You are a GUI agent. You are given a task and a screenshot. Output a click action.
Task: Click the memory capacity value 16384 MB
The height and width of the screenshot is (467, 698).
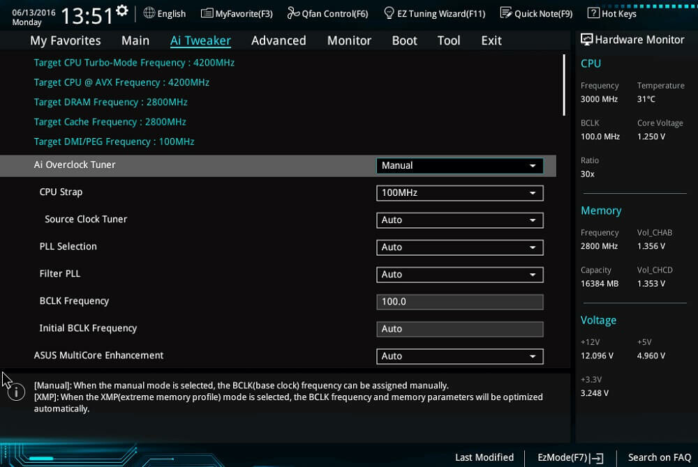pos(599,284)
